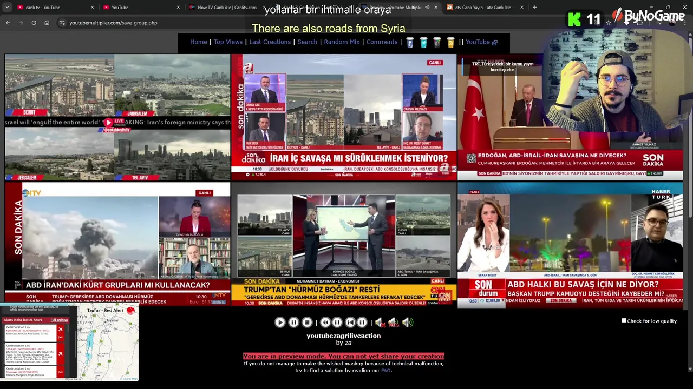Open the FAQ link
Screen dimensions: 693x389
coord(385,370)
